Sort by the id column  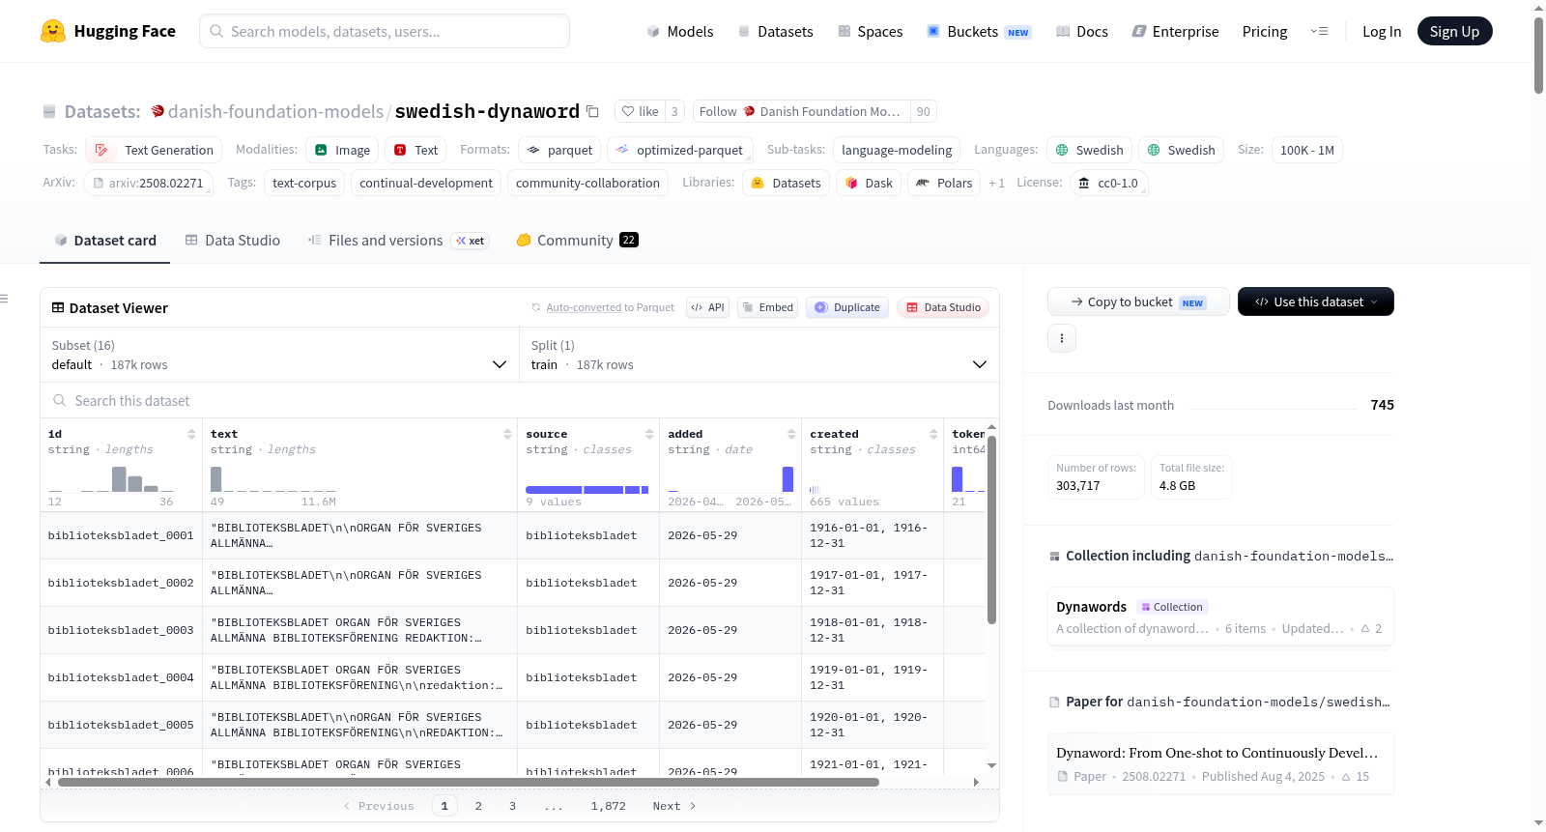191,434
